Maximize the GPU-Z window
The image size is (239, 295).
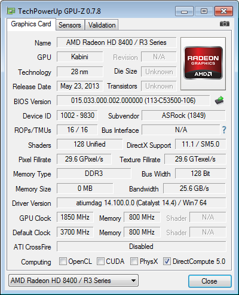204,11
